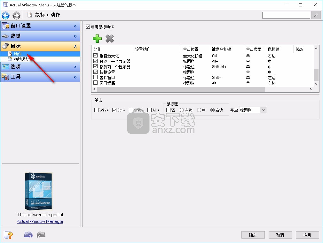
Task: Click the 确定 button
Action: (253, 235)
